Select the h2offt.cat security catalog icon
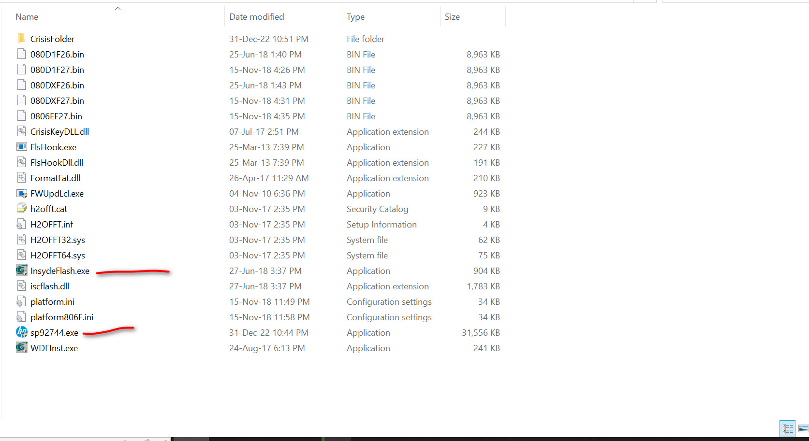 tap(21, 209)
